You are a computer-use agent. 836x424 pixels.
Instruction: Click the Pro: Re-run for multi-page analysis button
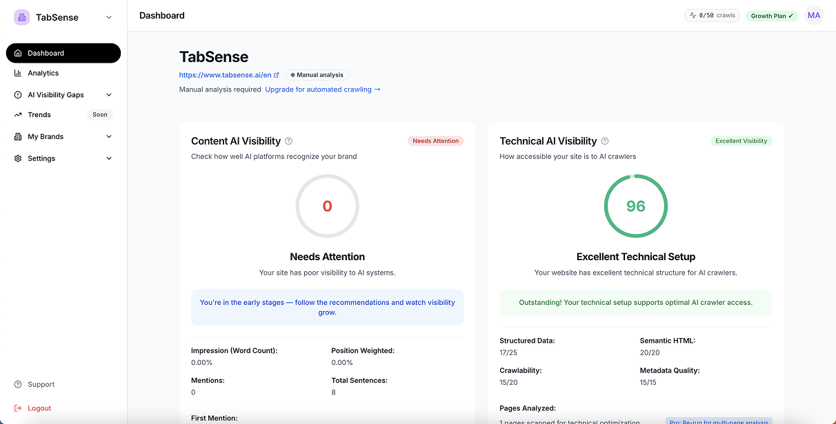pos(719,421)
